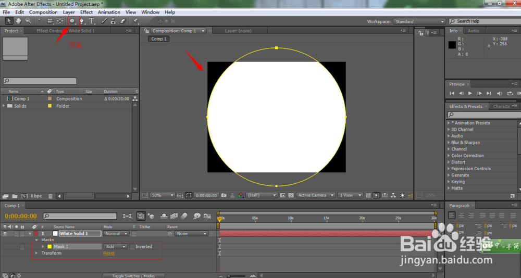521x278 pixels.
Task: Create a new folder in Project panel
Action: tap(15, 196)
